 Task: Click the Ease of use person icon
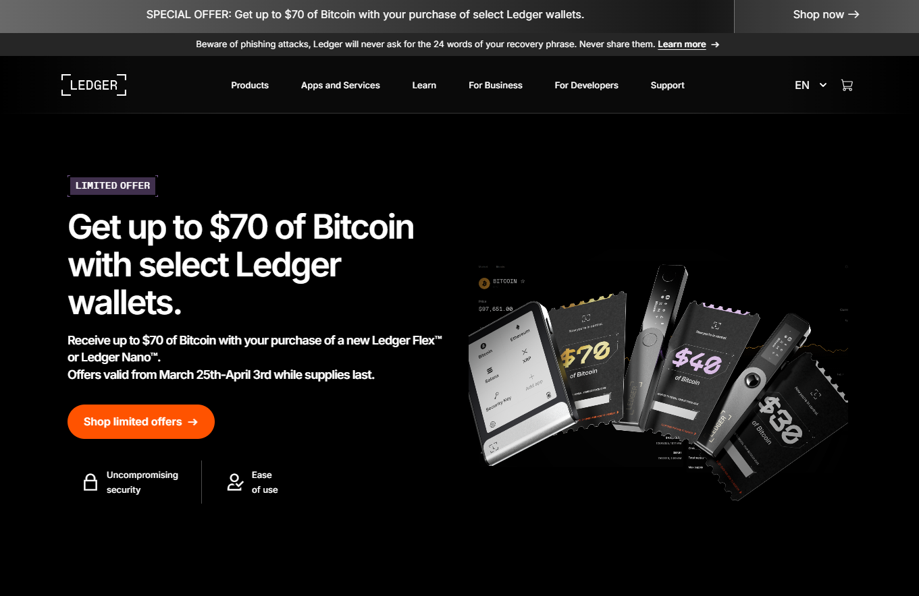pyautogui.click(x=235, y=482)
